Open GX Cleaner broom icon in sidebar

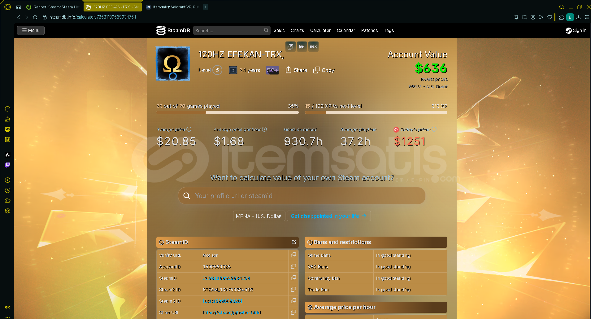[x=8, y=119]
